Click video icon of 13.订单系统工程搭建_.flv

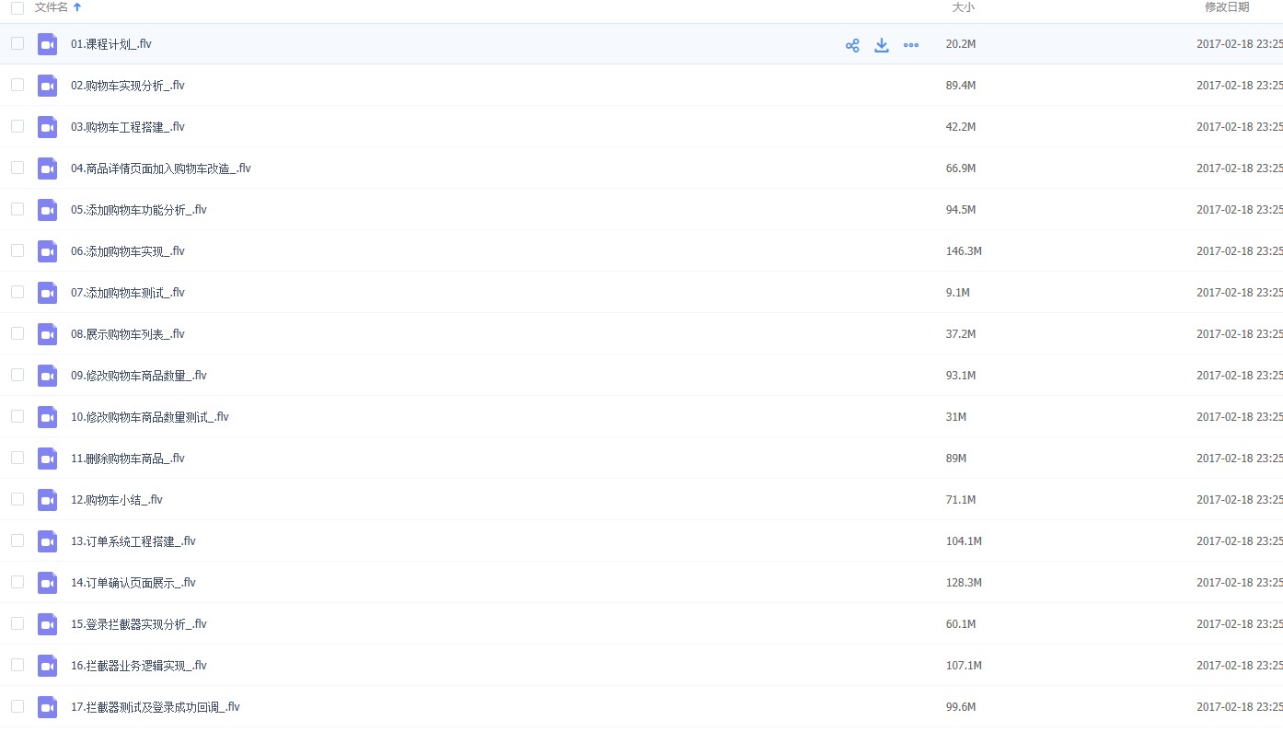pyautogui.click(x=47, y=541)
